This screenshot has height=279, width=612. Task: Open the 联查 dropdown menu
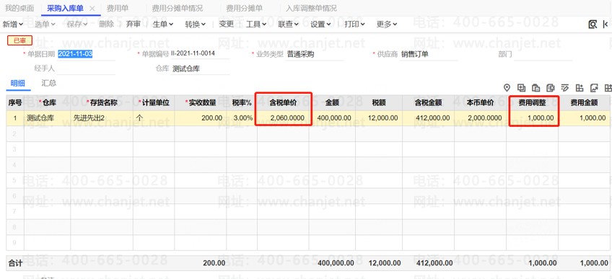tap(289, 25)
